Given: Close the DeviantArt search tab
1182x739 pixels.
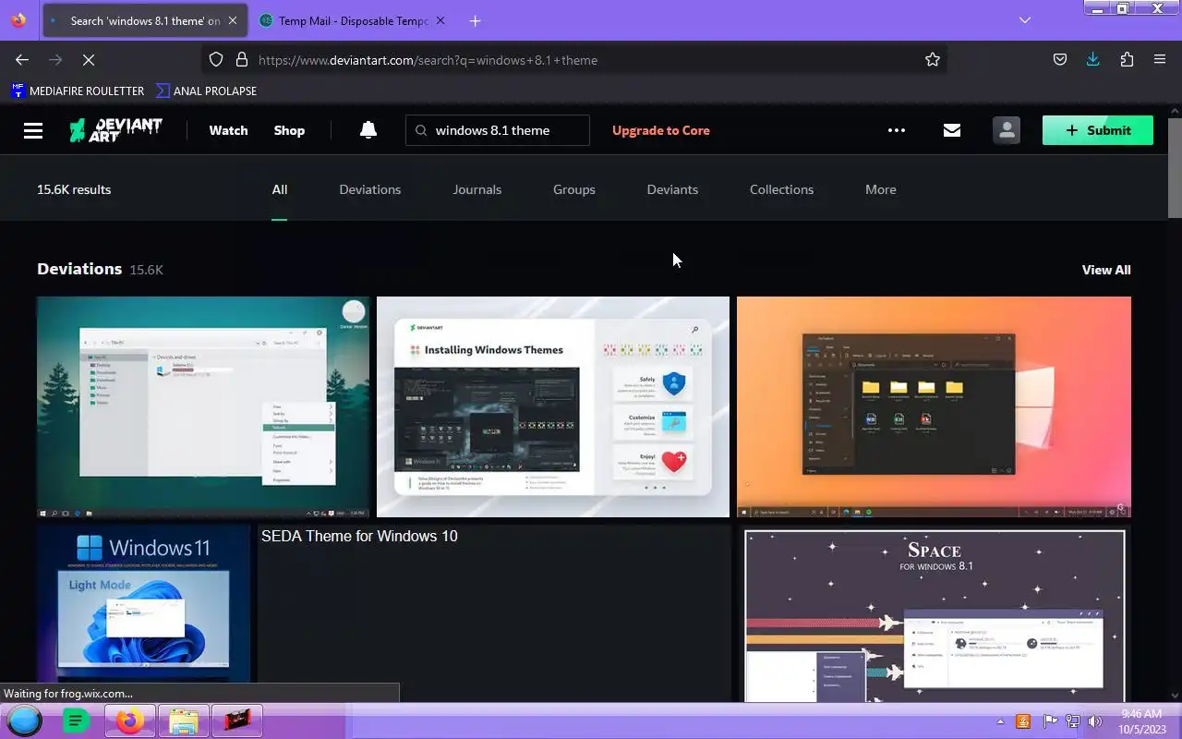Looking at the screenshot, I should [233, 20].
